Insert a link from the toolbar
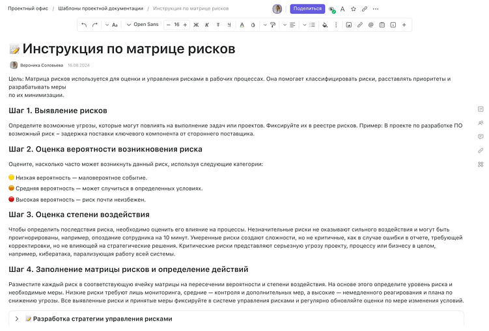The image size is (489, 331). click(x=360, y=25)
